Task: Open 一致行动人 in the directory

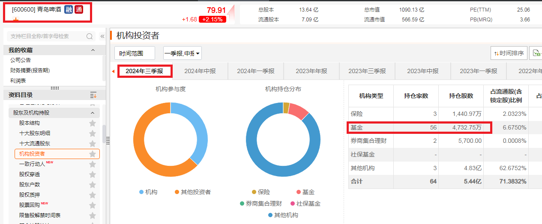Action: pos(32,164)
